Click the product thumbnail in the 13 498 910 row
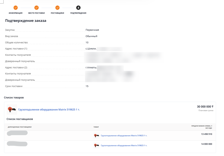 [x=96, y=136]
